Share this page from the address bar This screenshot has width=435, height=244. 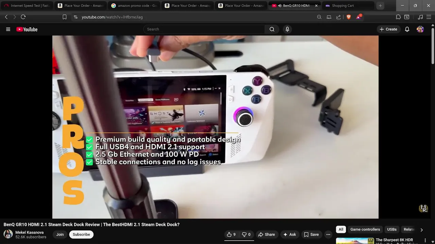point(338,17)
